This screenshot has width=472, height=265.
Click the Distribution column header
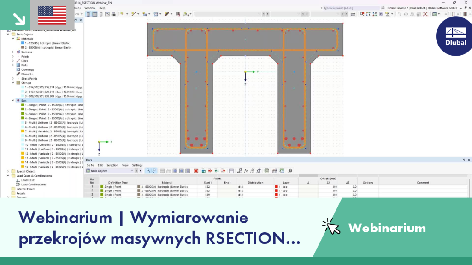(x=255, y=182)
